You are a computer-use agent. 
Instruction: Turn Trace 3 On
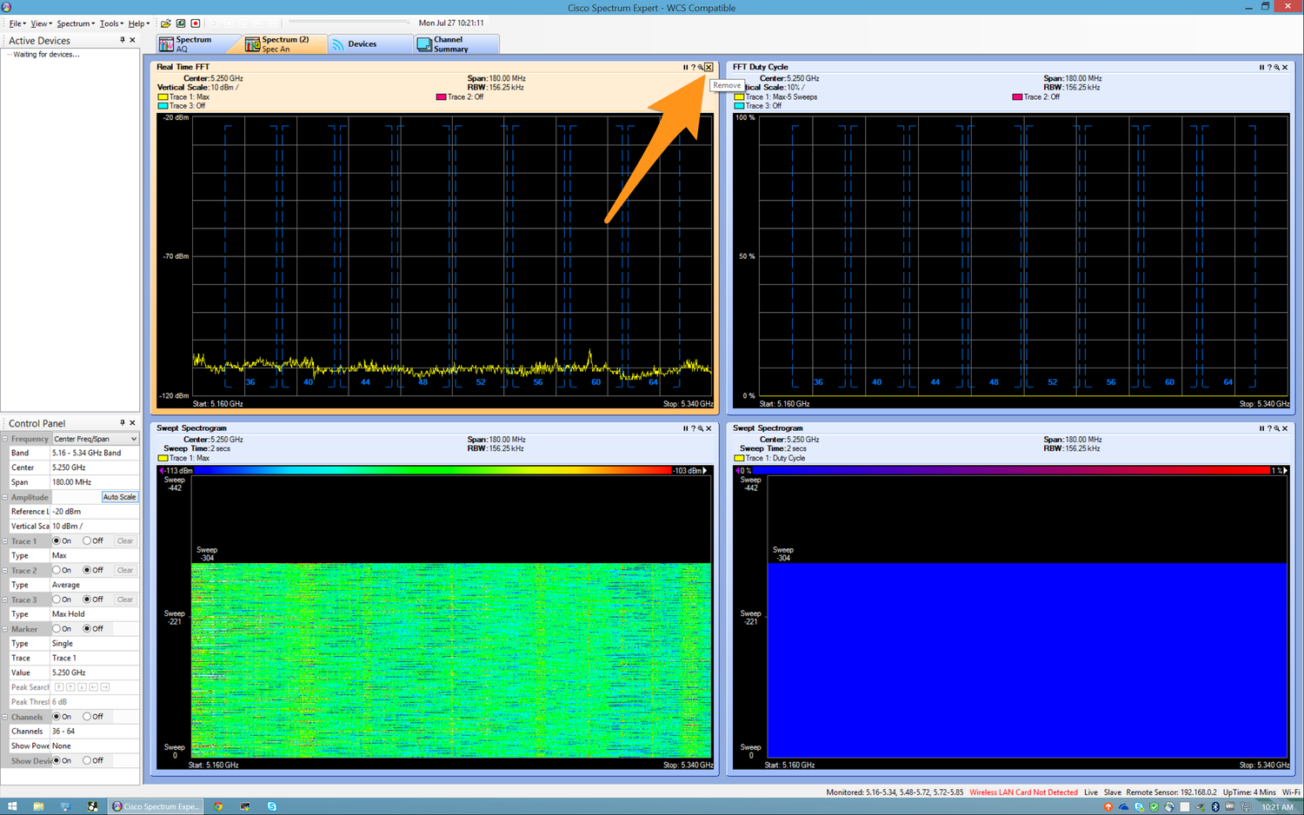[57, 600]
